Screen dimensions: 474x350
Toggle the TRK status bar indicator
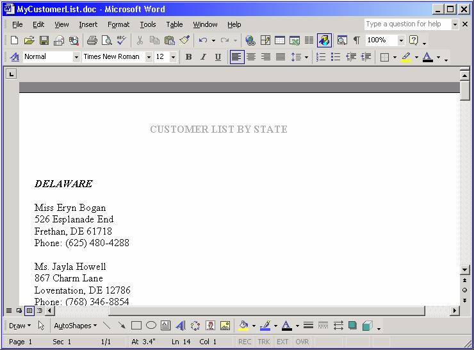264,342
